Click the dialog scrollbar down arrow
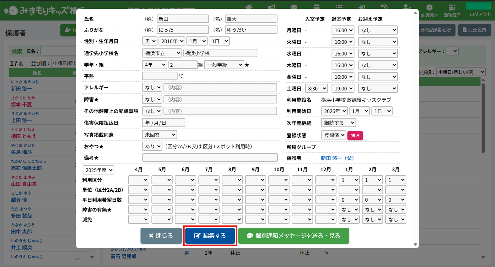This screenshot has height=267, width=495. (x=416, y=244)
